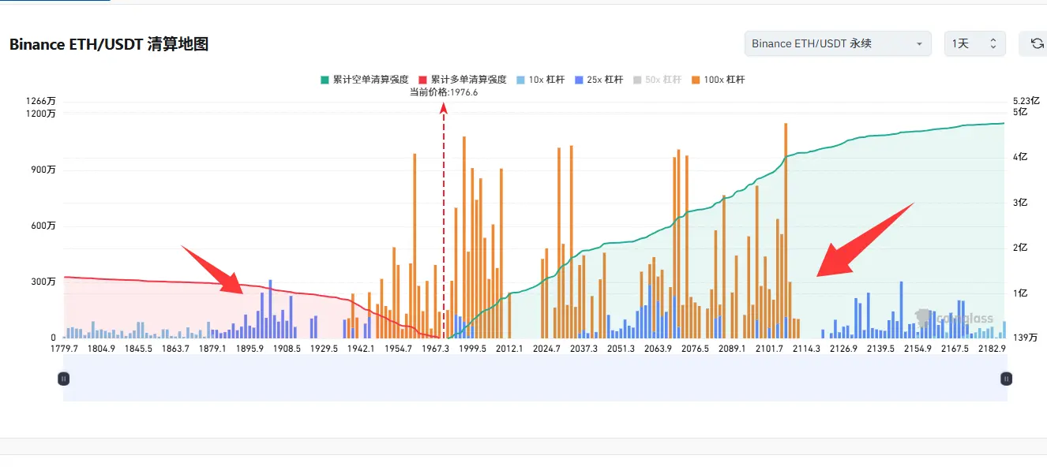
Task: Click left axis value 600万
Action: (x=43, y=226)
